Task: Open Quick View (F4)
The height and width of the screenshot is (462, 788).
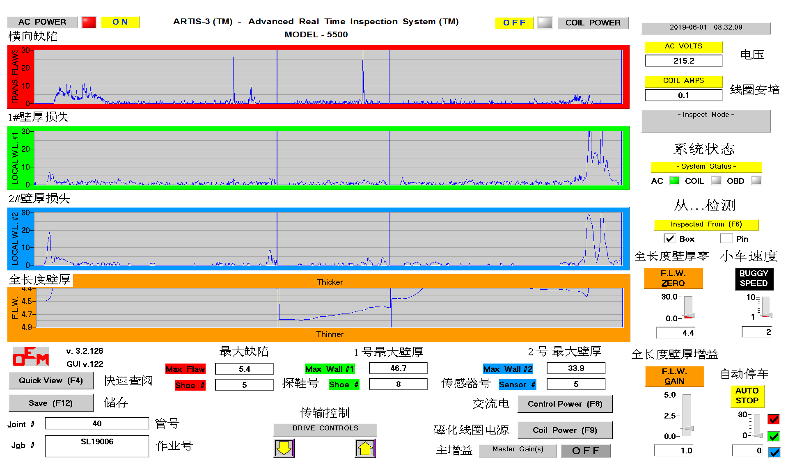Action: click(x=51, y=380)
